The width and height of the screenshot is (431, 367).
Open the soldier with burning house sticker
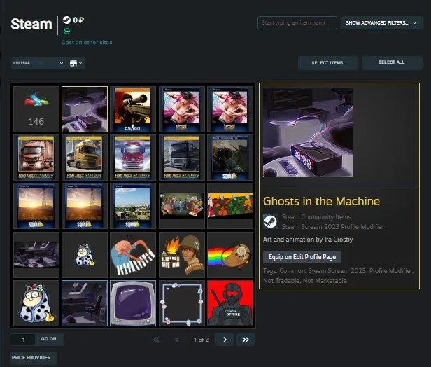[182, 254]
